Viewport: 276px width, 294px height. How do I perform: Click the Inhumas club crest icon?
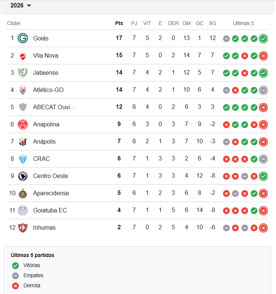[x=23, y=227]
